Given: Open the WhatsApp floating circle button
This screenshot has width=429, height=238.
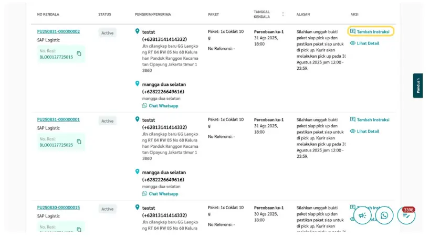Looking at the screenshot, I should coord(384,215).
